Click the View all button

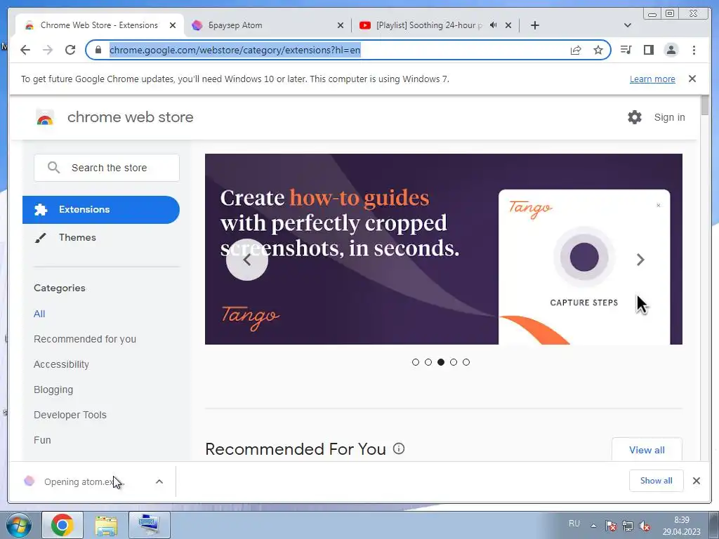(x=647, y=450)
